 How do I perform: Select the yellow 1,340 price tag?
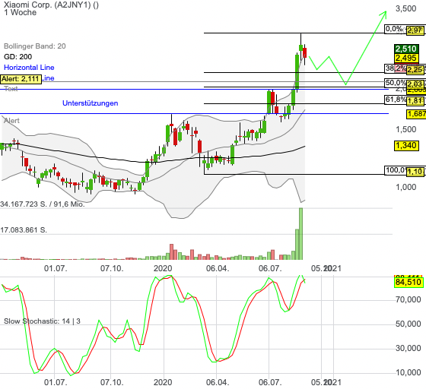[x=406, y=146]
